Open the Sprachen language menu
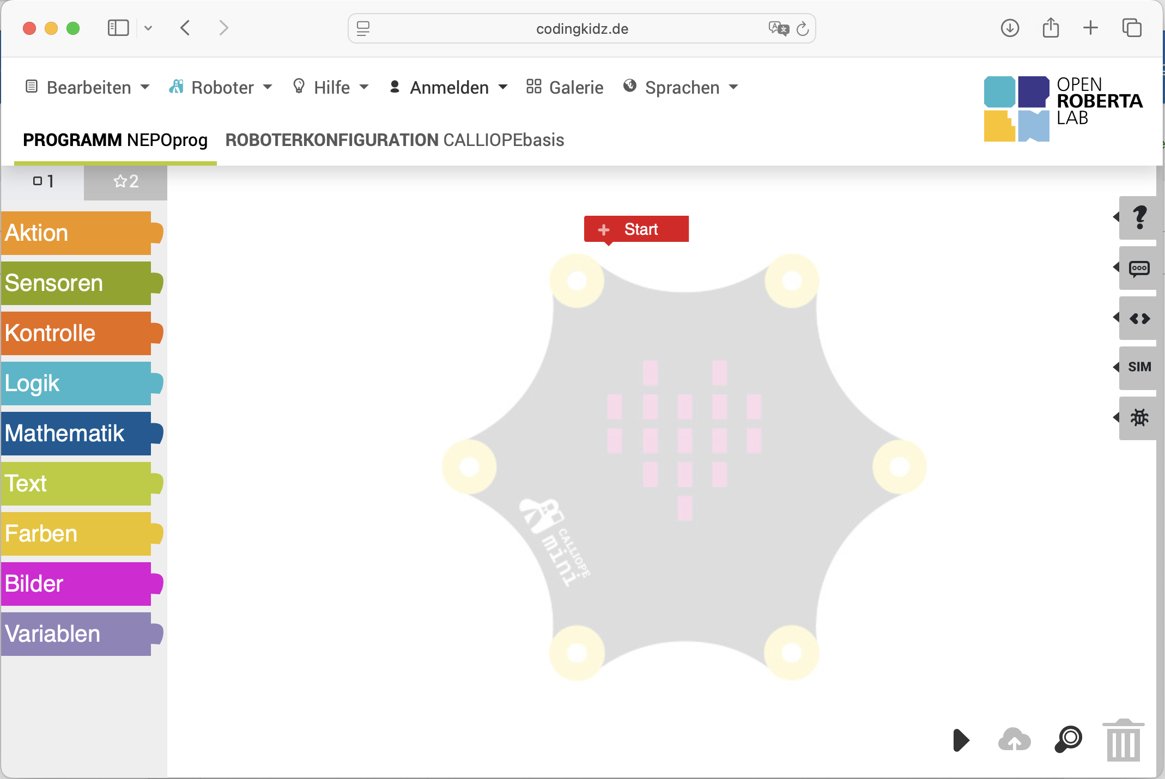The width and height of the screenshot is (1165, 779). (681, 87)
